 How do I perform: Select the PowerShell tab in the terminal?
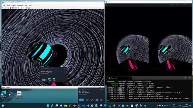119,78
